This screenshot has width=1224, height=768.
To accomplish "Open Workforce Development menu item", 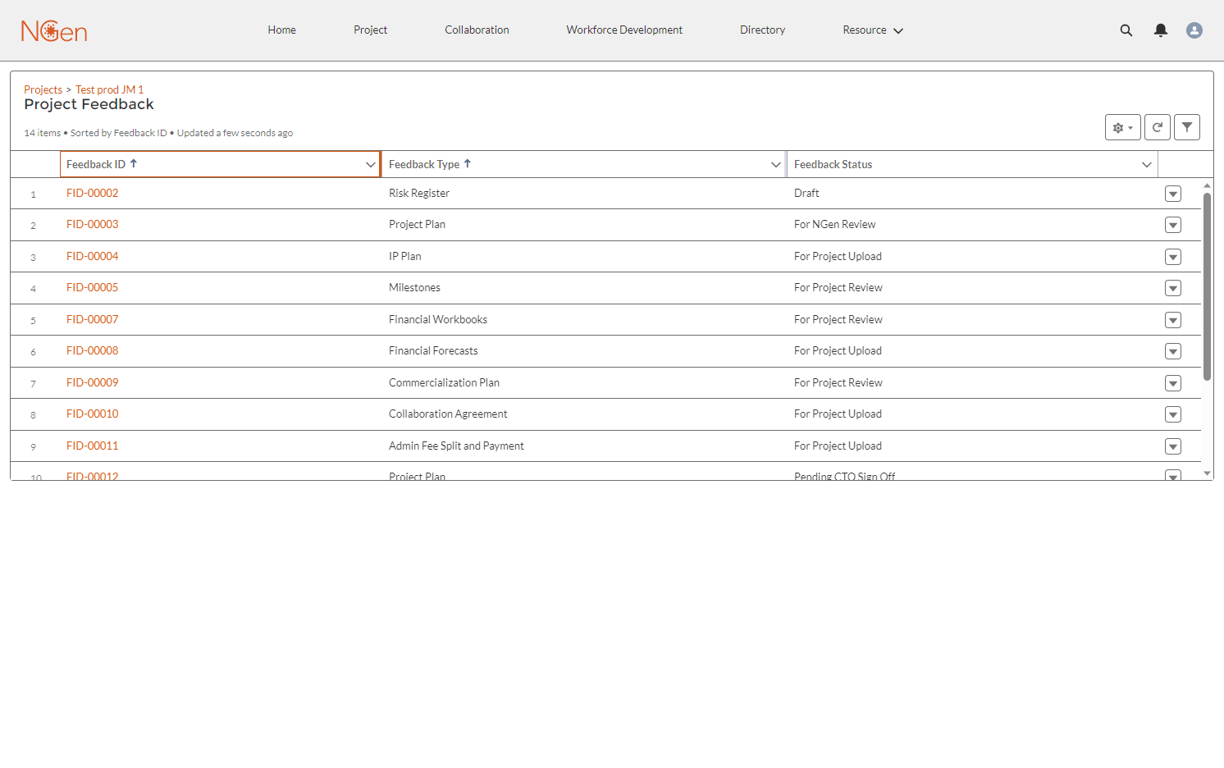I will tap(624, 30).
